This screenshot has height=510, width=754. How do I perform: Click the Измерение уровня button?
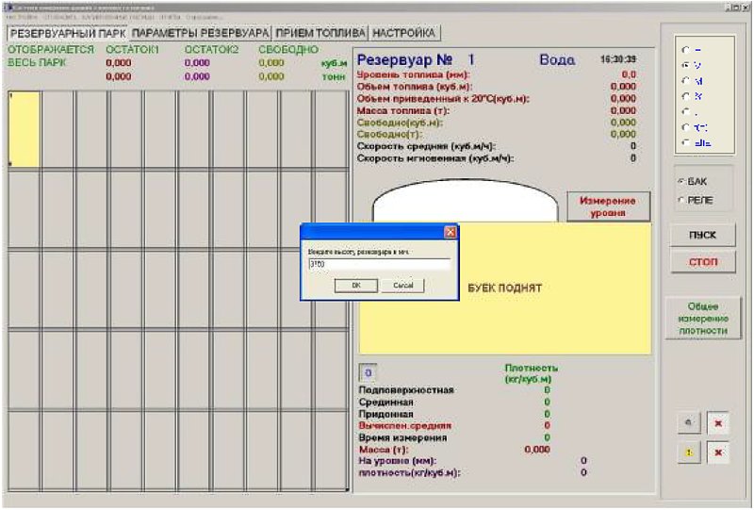608,206
